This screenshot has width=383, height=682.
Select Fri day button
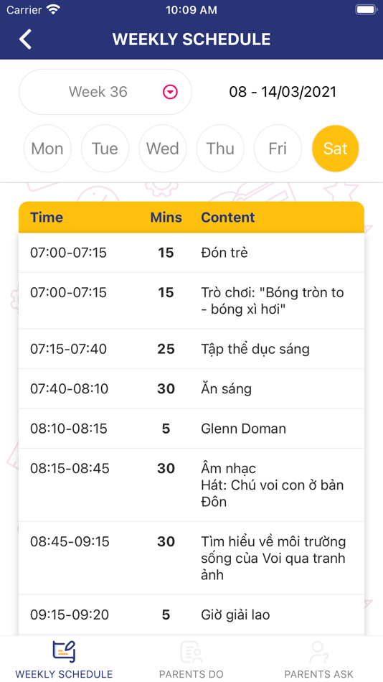point(278,149)
